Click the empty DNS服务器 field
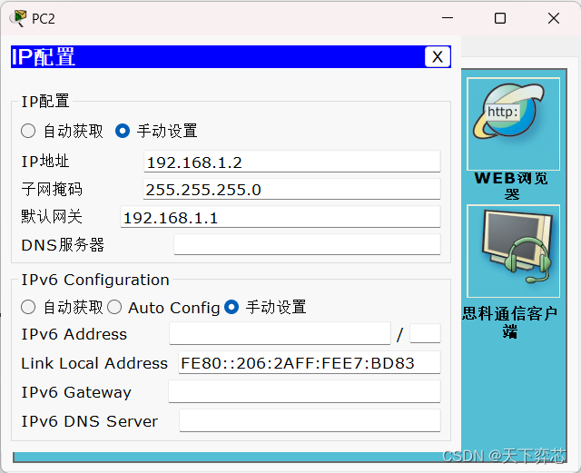Image resolution: width=581 pixels, height=473 pixels. coord(307,244)
